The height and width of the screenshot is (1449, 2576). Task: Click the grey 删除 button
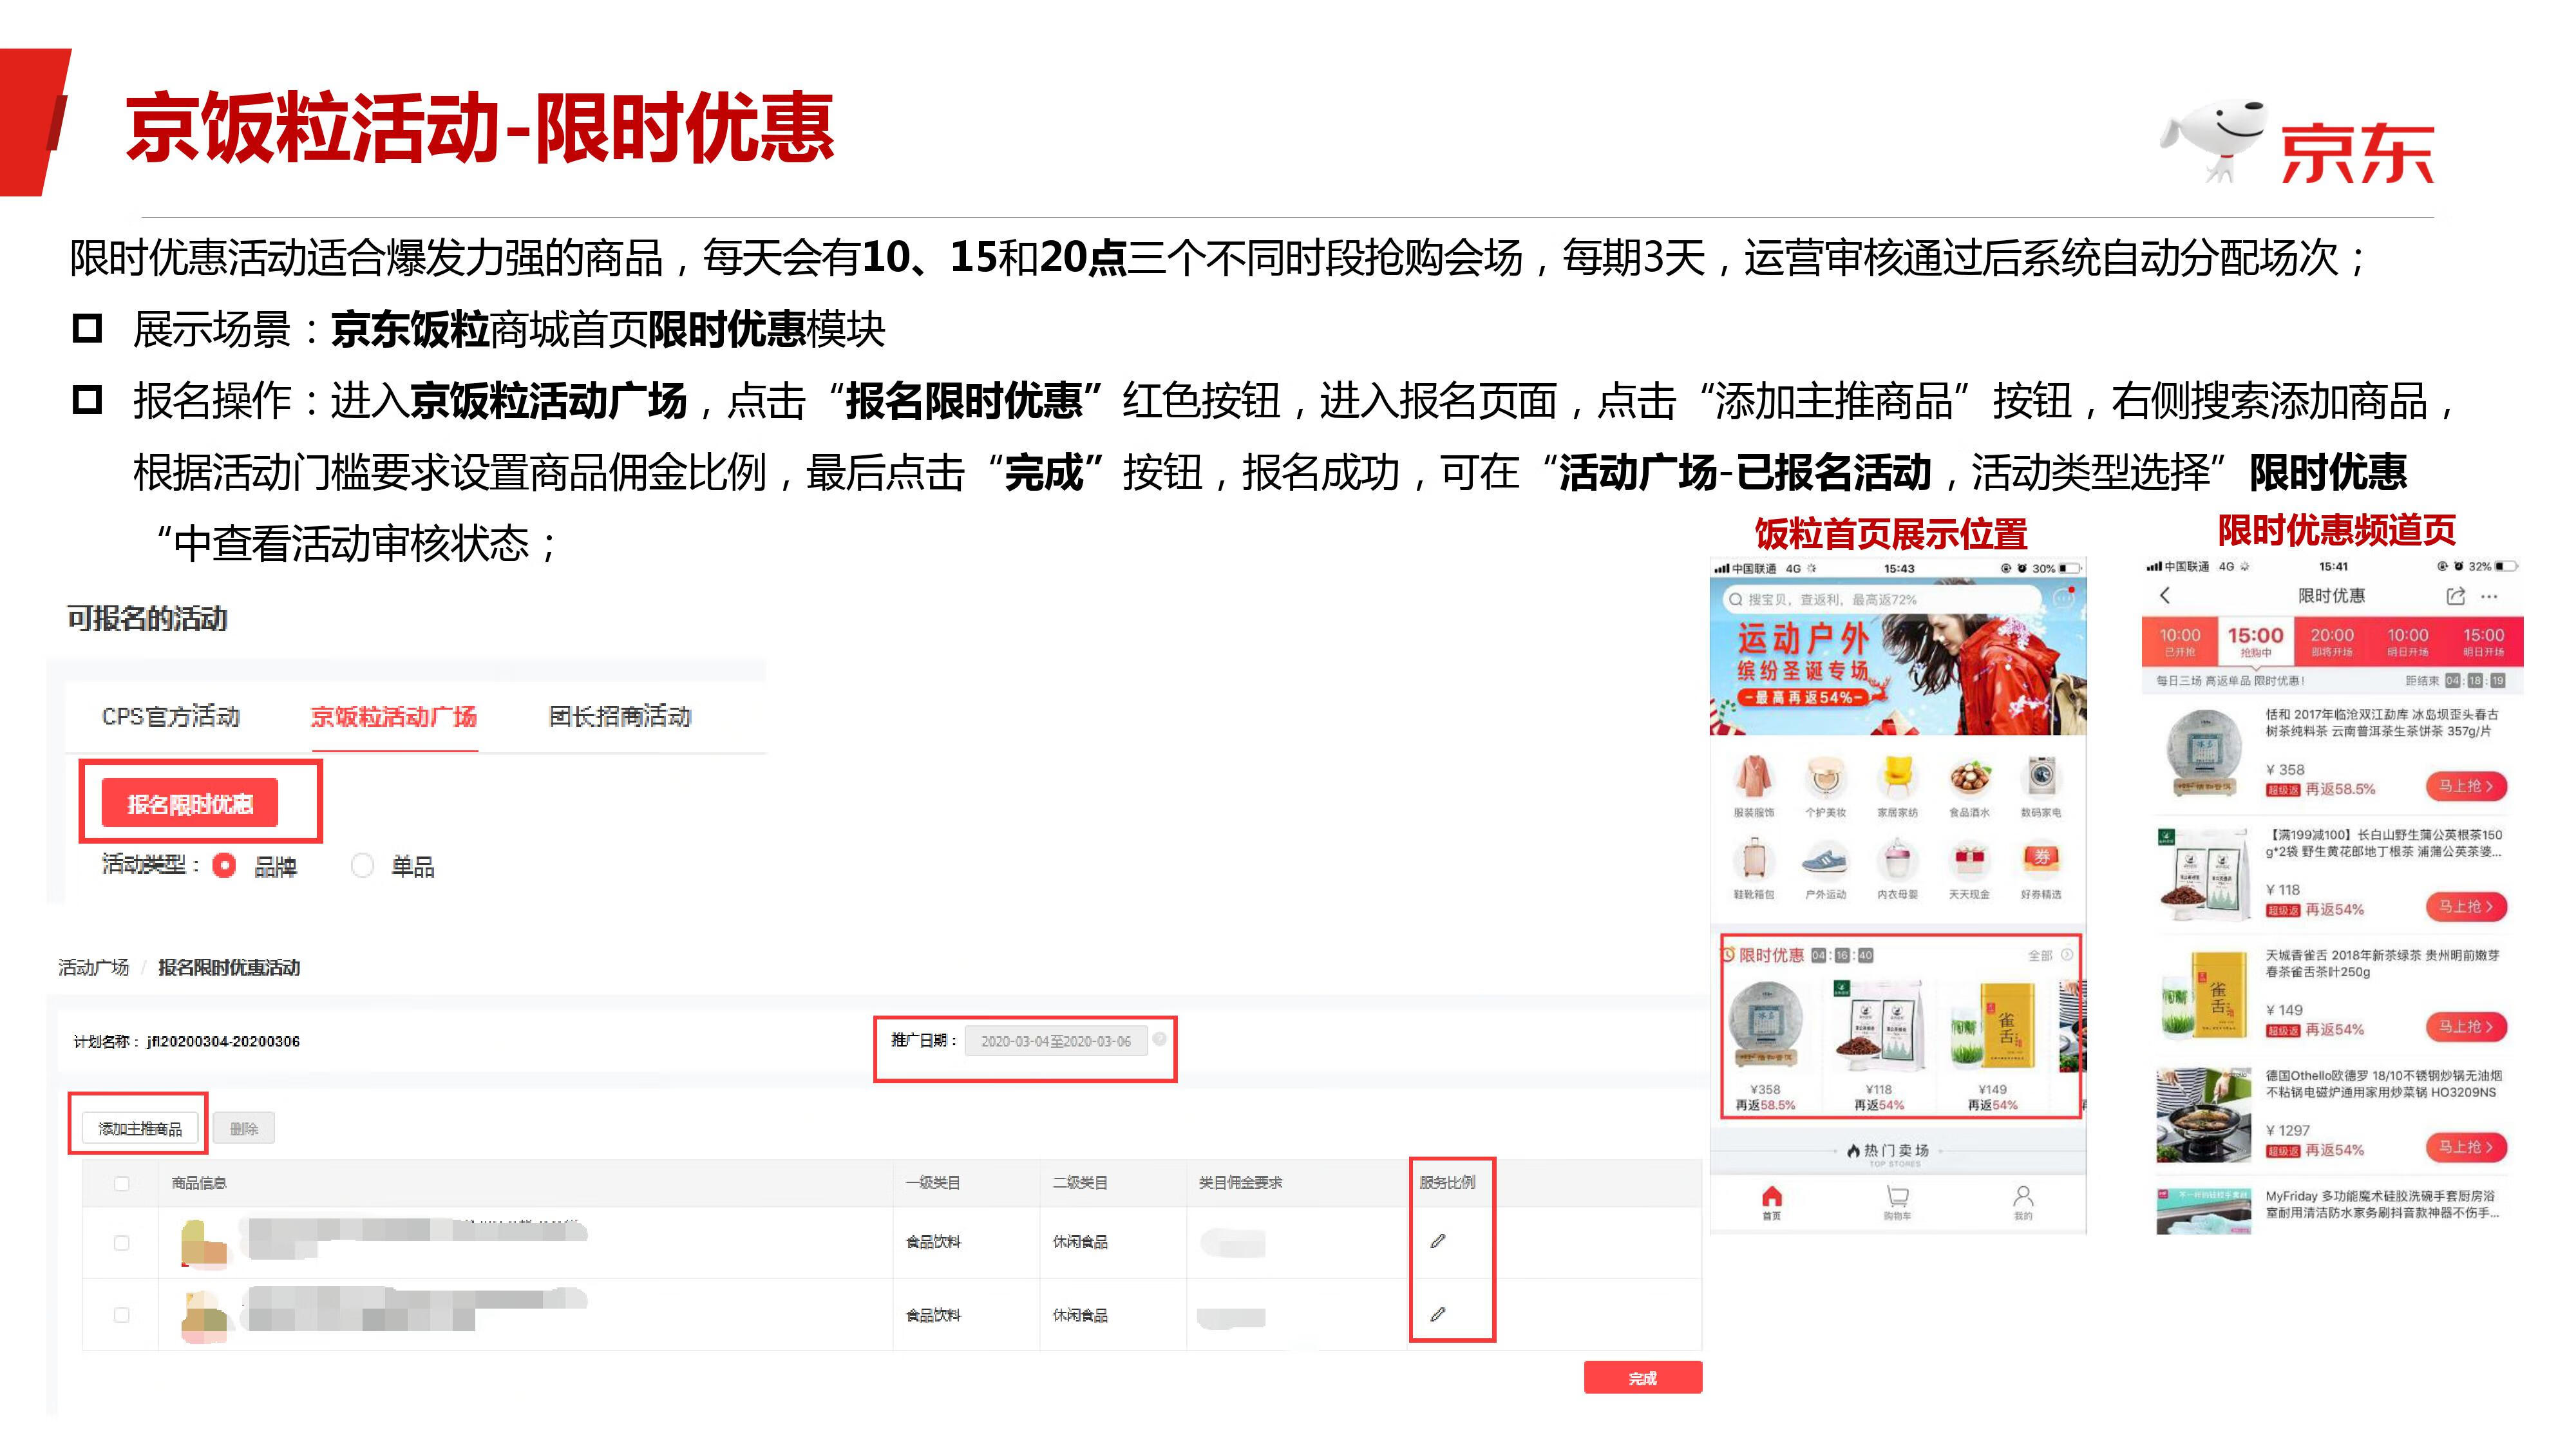pyautogui.click(x=244, y=1128)
